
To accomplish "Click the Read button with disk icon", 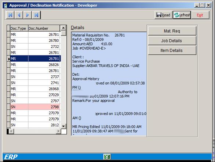I will pos(163,15).
